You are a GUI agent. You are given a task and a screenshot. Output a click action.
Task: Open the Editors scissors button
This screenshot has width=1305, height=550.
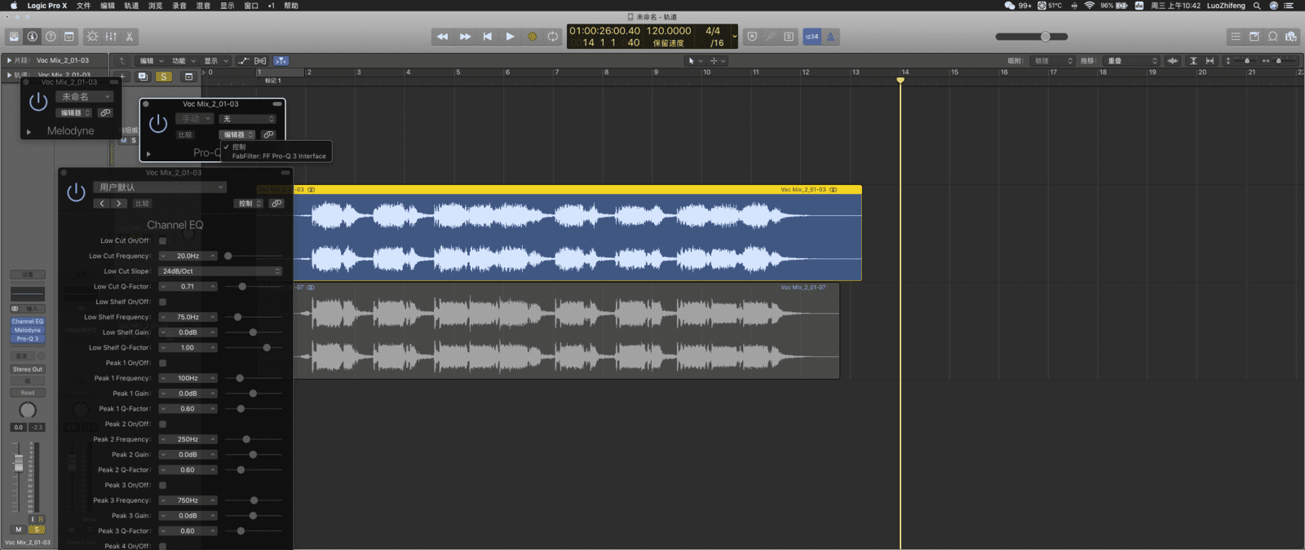pyautogui.click(x=129, y=37)
